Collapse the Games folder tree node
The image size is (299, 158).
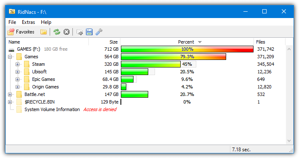point(10,57)
